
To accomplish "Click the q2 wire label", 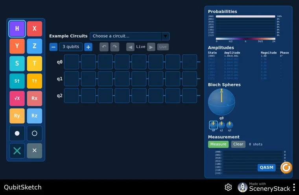I will [60, 96].
